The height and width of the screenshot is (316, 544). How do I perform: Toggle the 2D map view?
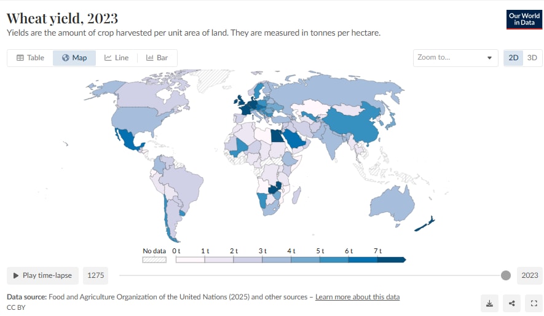(x=513, y=58)
